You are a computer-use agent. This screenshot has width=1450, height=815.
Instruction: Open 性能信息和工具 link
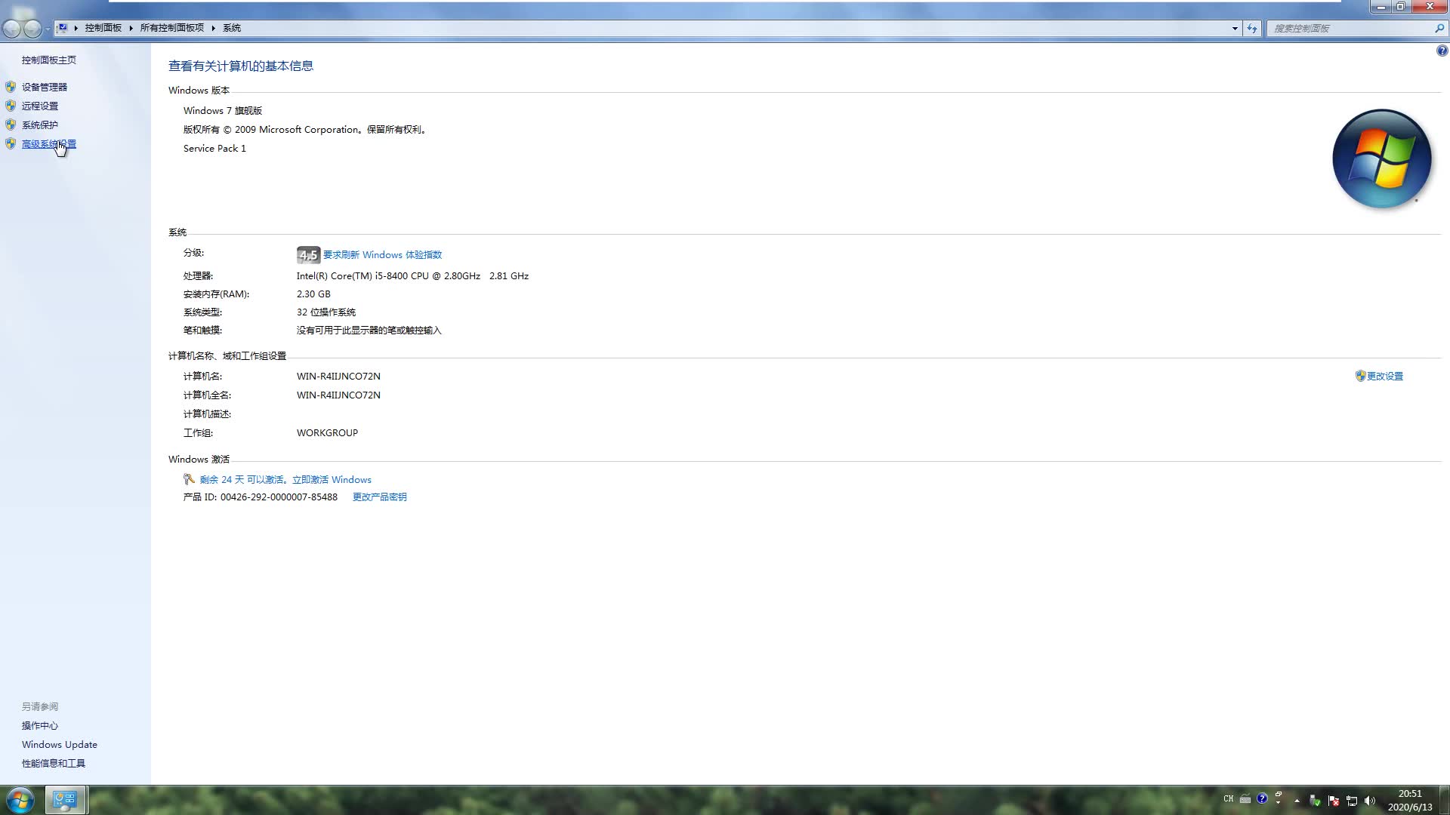[53, 764]
